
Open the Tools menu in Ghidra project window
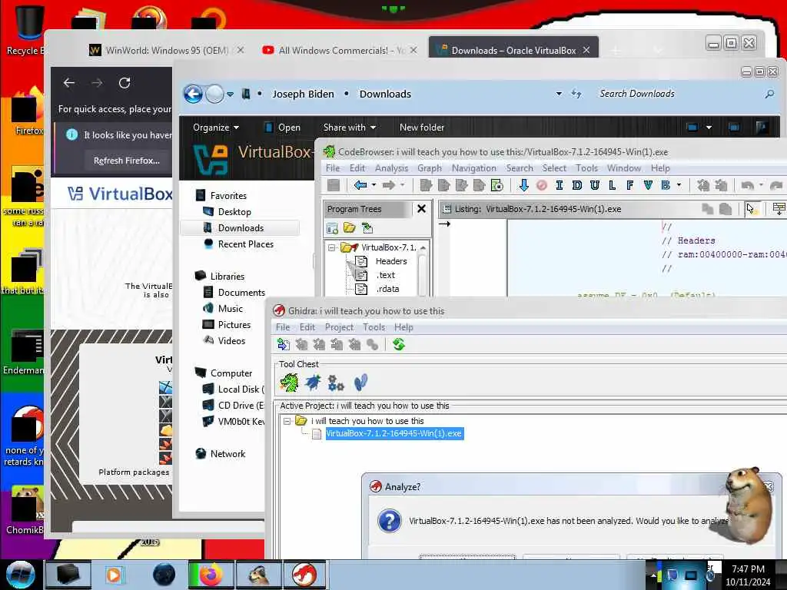click(x=374, y=327)
